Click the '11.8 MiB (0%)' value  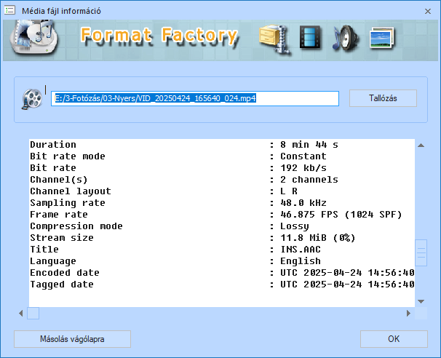point(318,238)
